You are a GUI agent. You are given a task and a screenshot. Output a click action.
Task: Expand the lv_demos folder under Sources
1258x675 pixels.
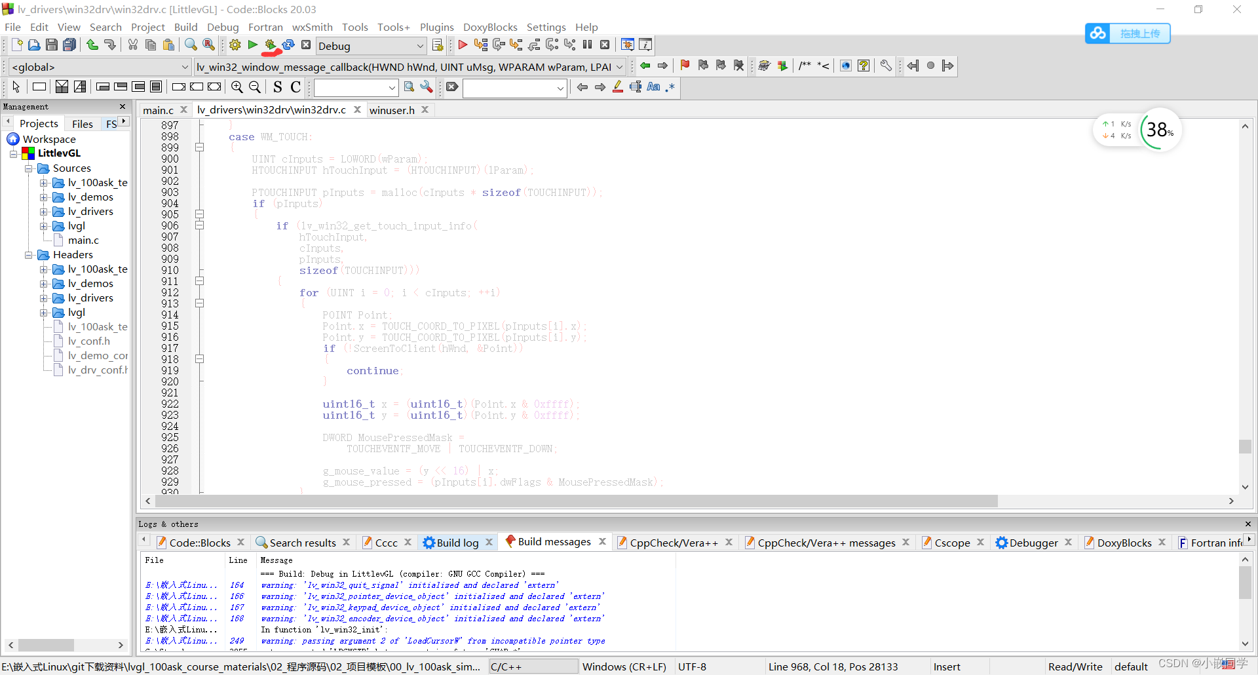pos(43,197)
